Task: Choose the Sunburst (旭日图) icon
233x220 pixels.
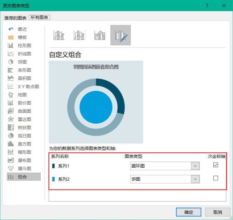Action: coord(11,136)
